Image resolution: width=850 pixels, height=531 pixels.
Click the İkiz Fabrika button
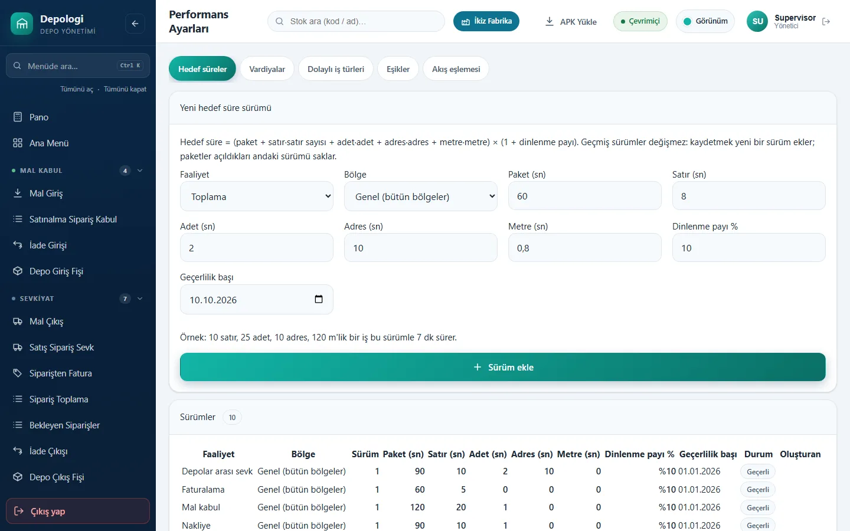point(486,21)
